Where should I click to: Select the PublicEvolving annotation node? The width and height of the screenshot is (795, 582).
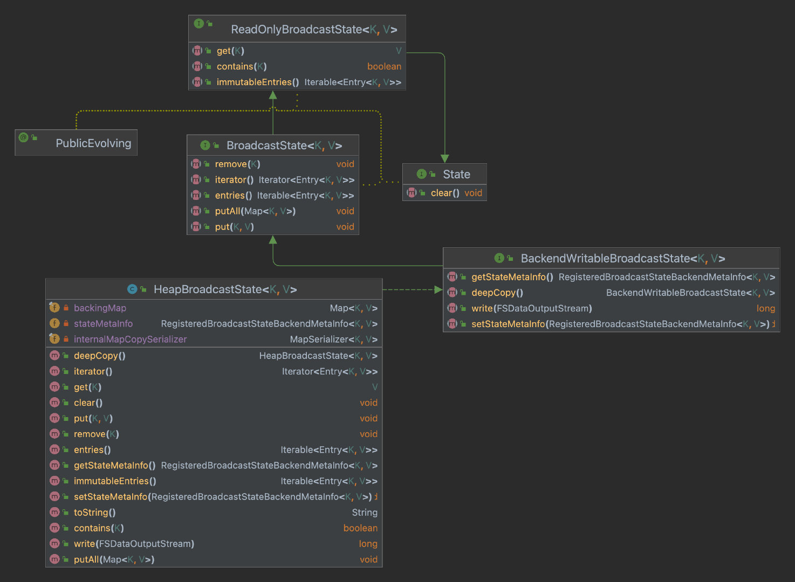point(93,143)
